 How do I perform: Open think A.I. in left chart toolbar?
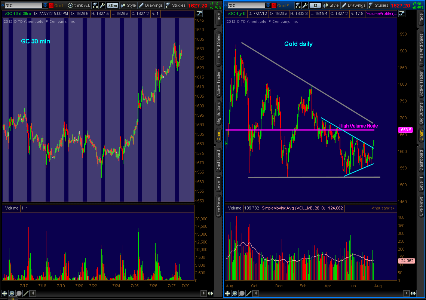coord(79,5)
